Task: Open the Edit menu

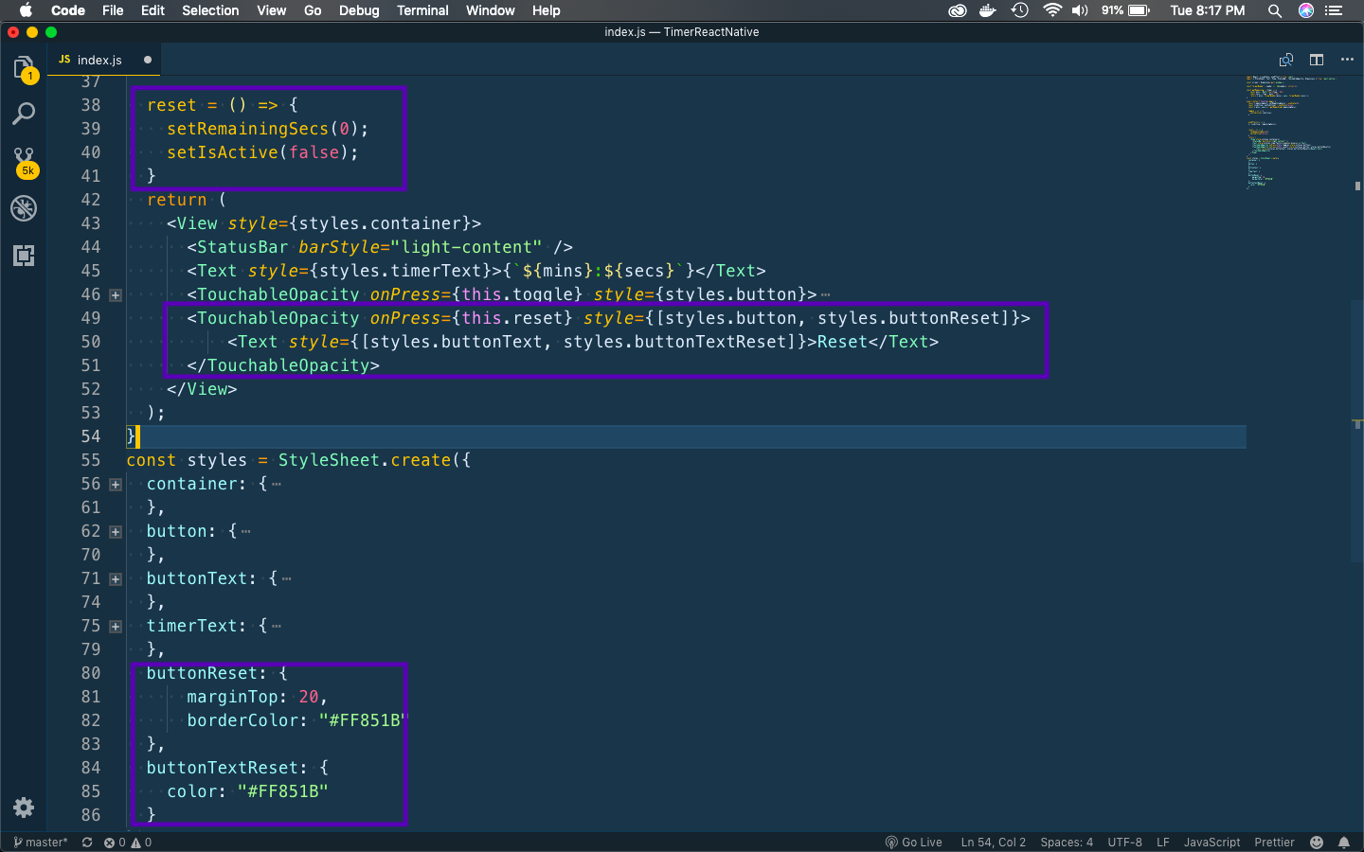Action: (x=153, y=10)
